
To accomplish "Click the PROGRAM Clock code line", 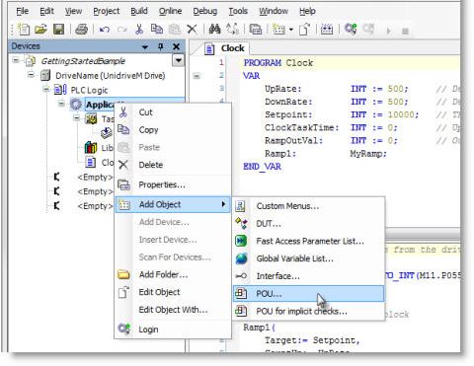I will [278, 63].
